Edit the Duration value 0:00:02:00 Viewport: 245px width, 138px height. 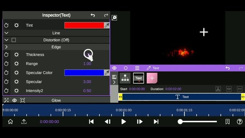tap(173, 89)
